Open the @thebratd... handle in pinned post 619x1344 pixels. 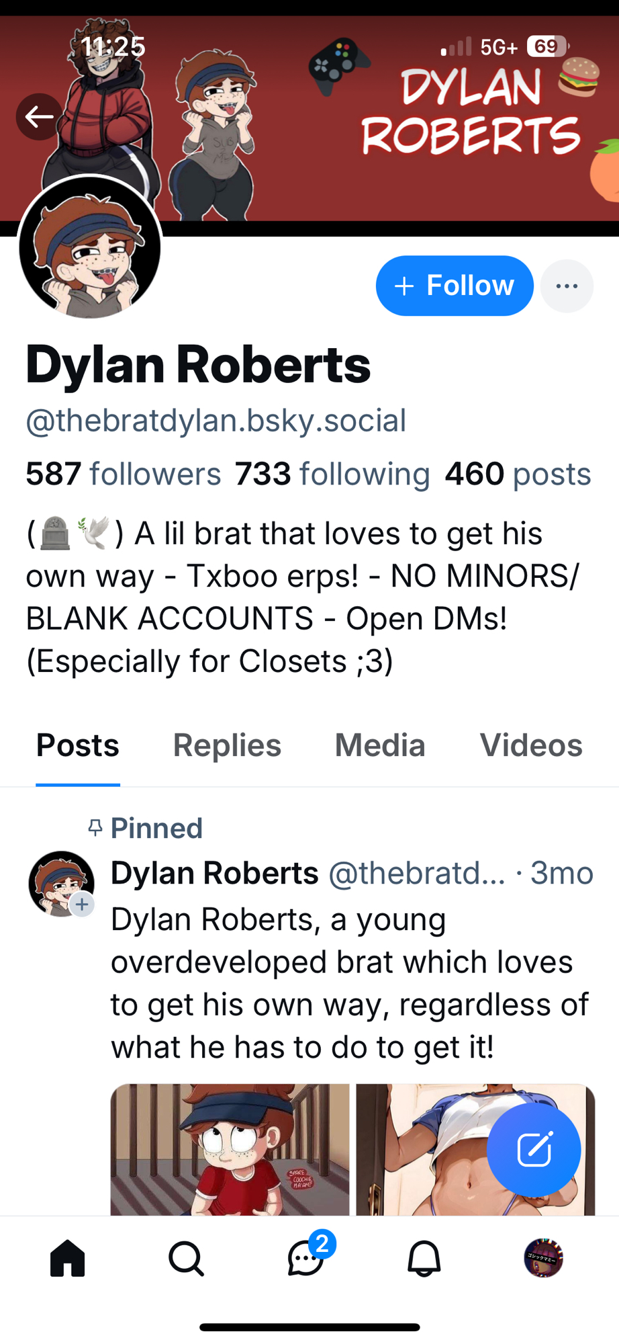(x=416, y=874)
